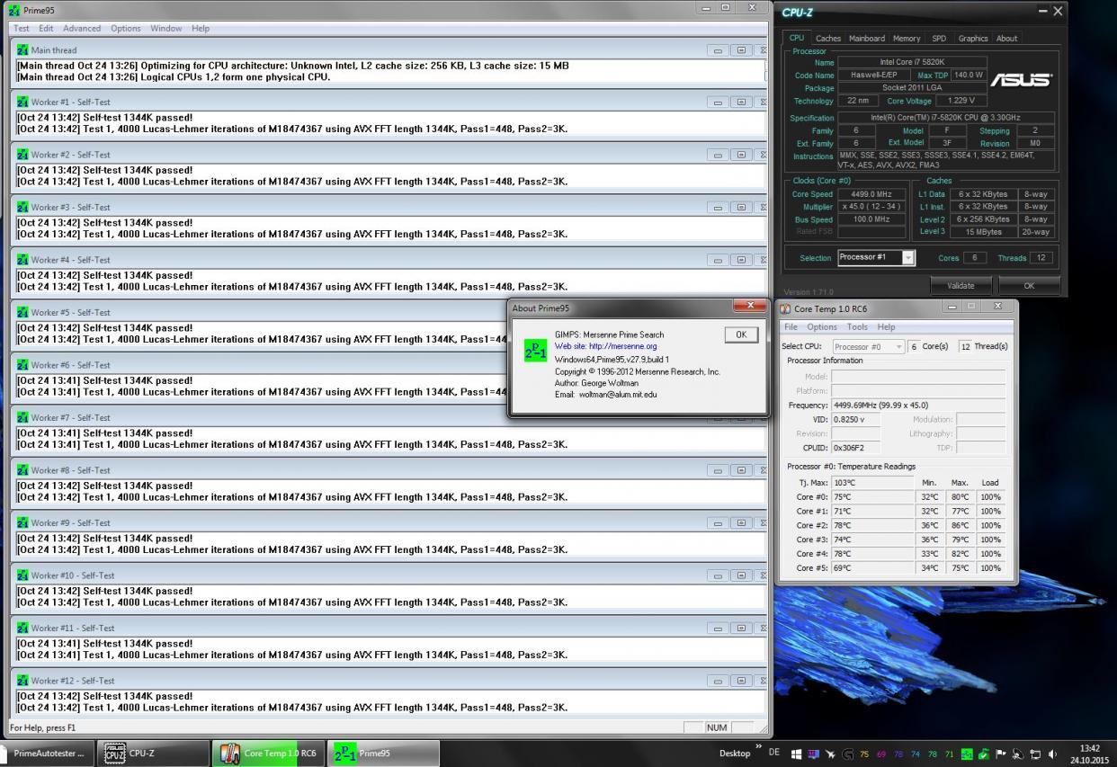Switch to Prime95 from the taskbar

382,754
